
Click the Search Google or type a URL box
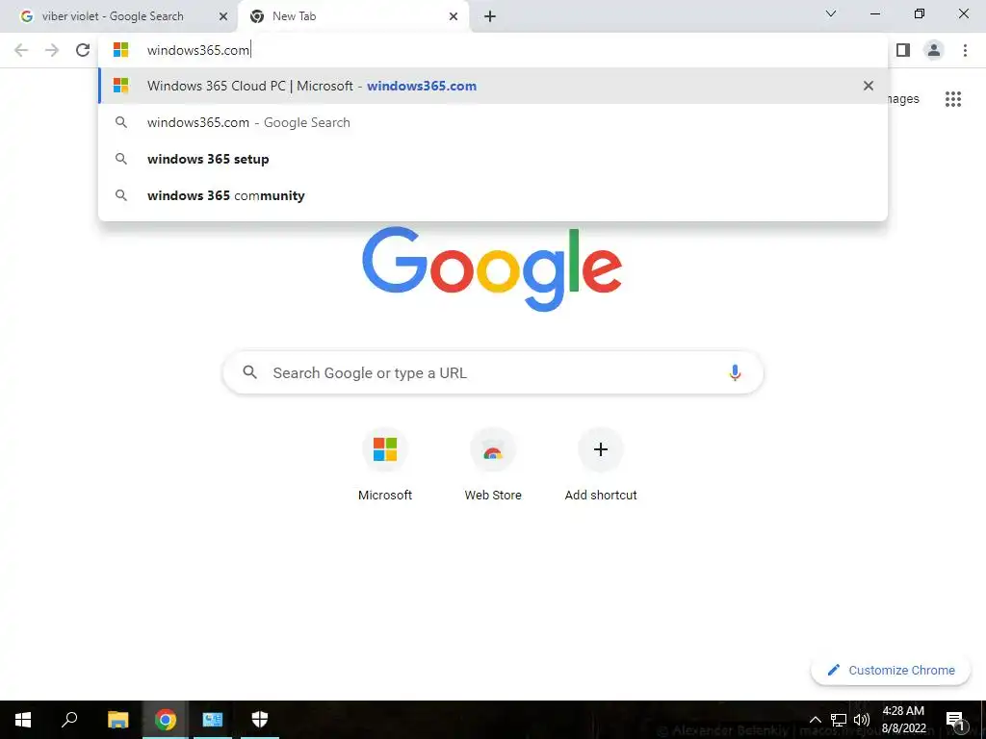pos(493,372)
